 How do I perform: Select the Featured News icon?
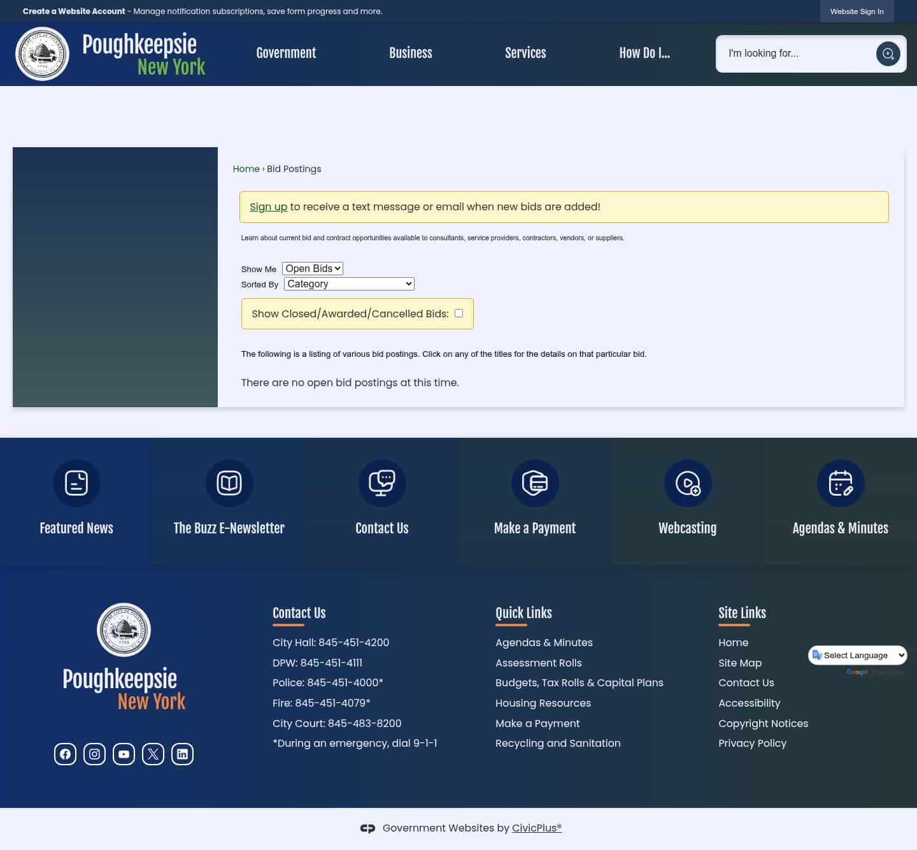[x=76, y=484]
